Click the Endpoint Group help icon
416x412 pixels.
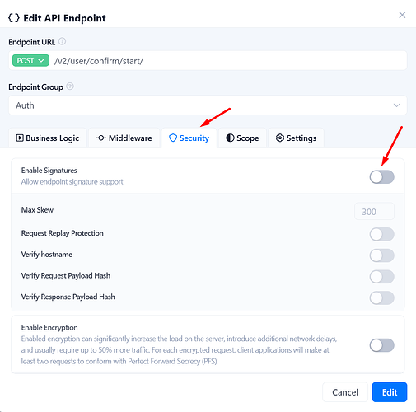click(70, 87)
